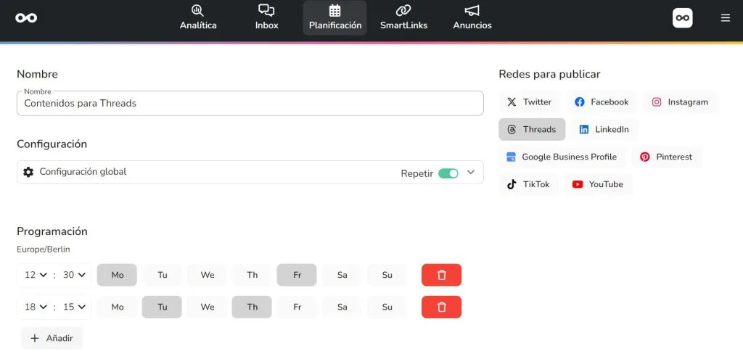Click the Añadir button
The height and width of the screenshot is (359, 743).
coord(52,338)
